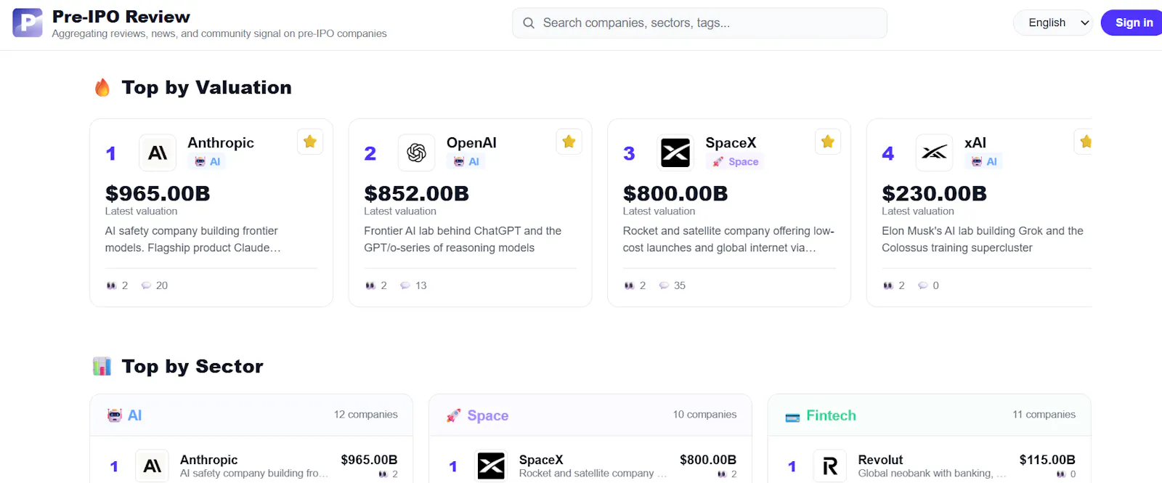Screen dimensions: 1162x483
Task: Toggle favorite star on OpenAI card
Action: click(569, 142)
